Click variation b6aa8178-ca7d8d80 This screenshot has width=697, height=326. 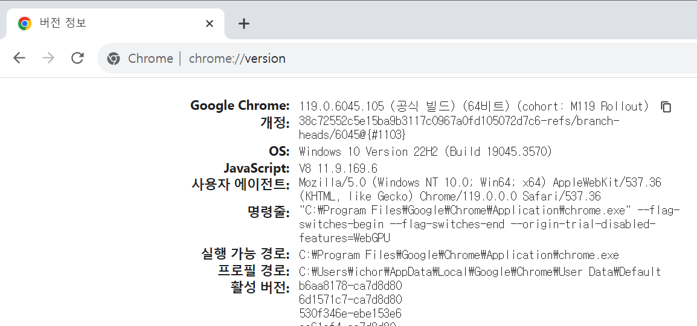pyautogui.click(x=350, y=286)
